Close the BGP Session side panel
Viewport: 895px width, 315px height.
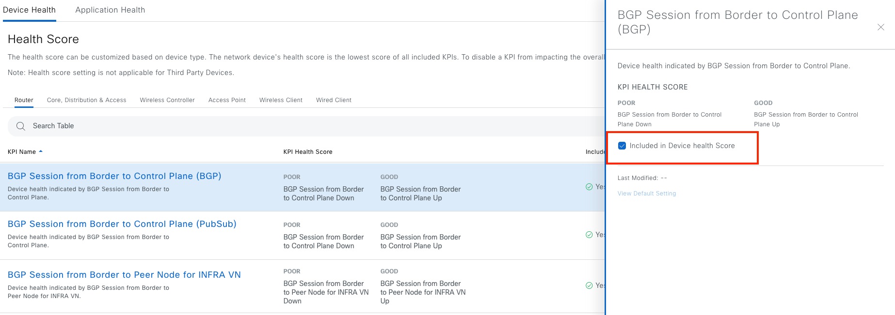(880, 28)
